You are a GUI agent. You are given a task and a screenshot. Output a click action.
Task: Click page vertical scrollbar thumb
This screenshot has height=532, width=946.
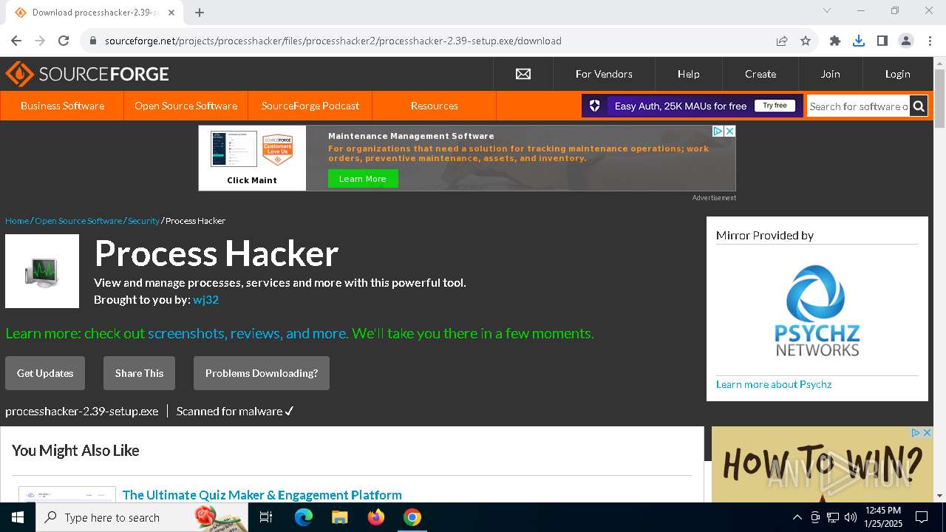[939, 100]
